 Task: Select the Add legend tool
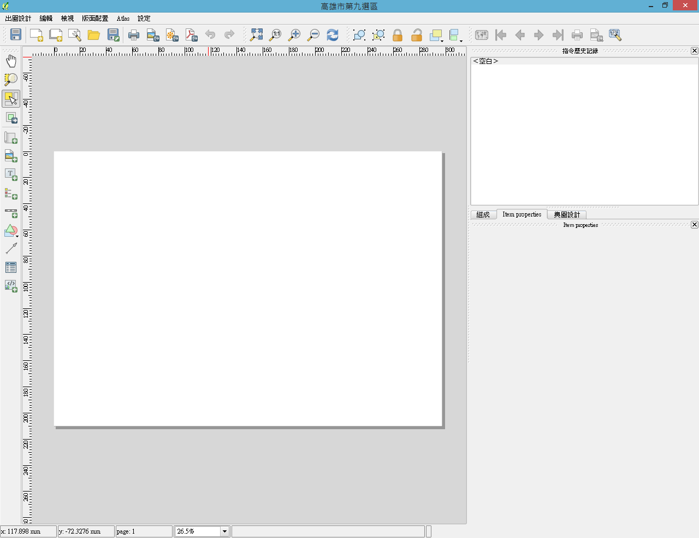pyautogui.click(x=11, y=194)
